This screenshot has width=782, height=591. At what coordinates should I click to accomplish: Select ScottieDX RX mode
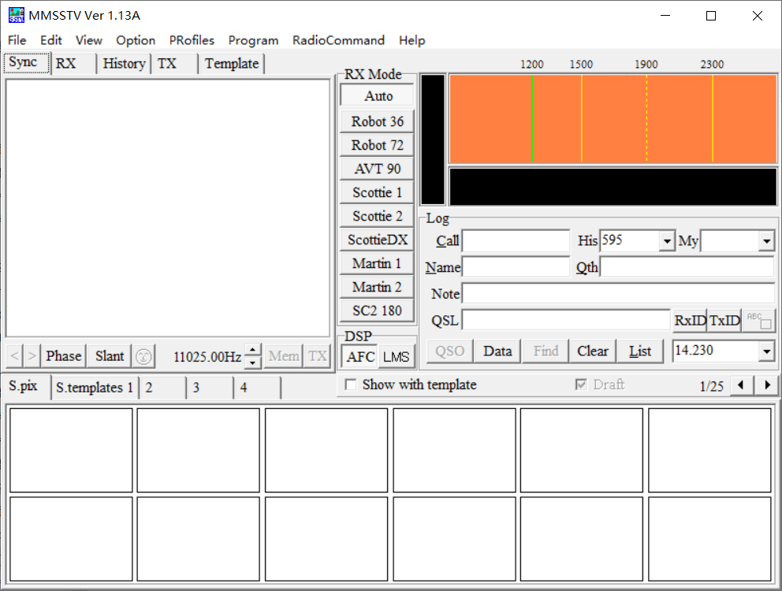377,240
